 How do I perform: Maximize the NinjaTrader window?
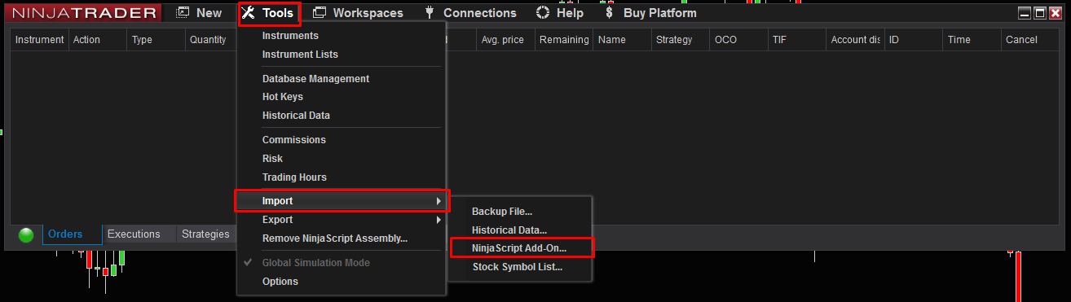tap(1040, 13)
